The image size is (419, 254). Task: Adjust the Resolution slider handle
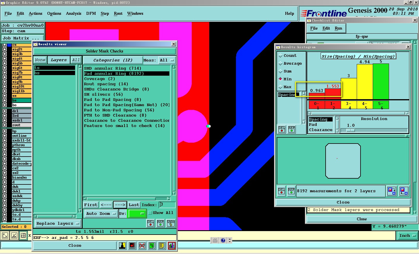(351, 130)
